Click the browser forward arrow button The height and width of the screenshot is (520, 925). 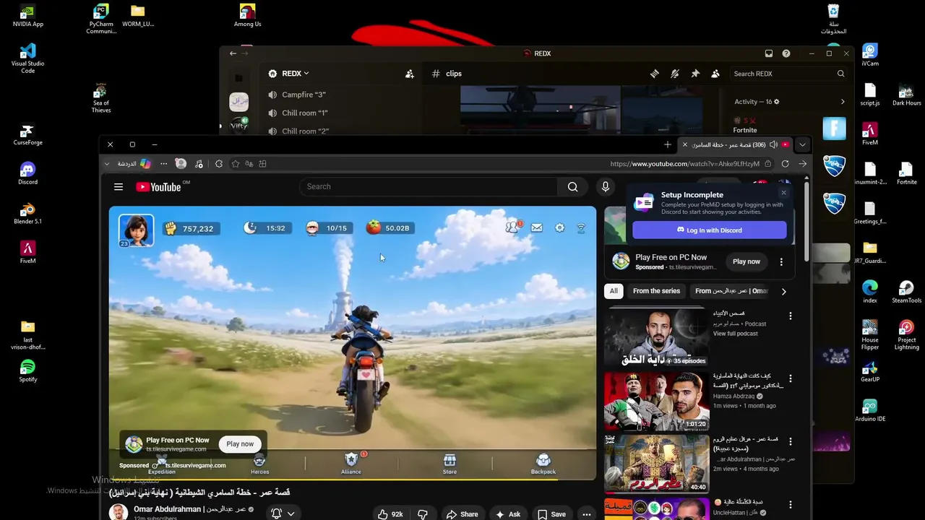coord(802,164)
